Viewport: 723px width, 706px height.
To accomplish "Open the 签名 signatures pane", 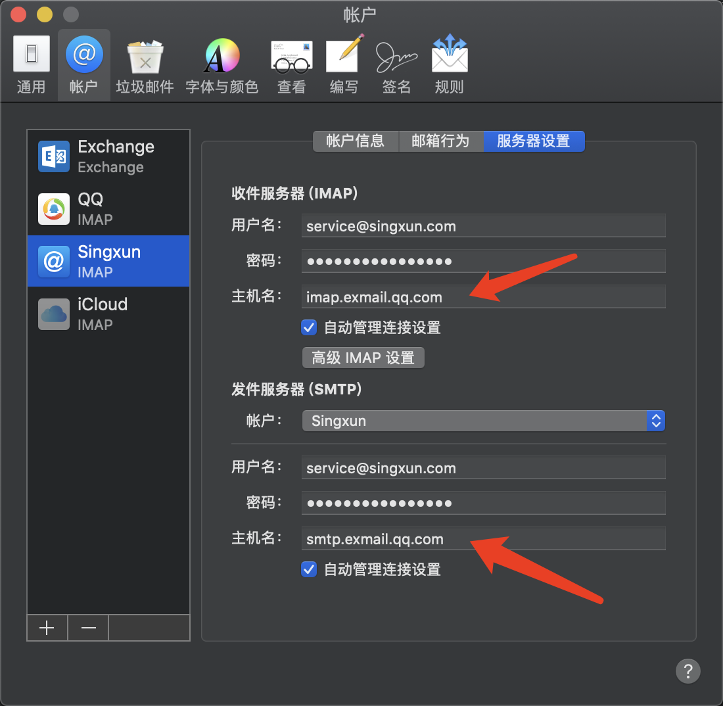I will tap(396, 64).
